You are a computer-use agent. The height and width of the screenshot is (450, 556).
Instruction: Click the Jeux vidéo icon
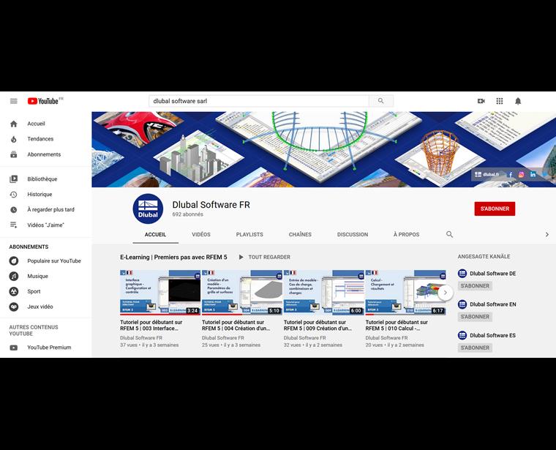point(13,307)
